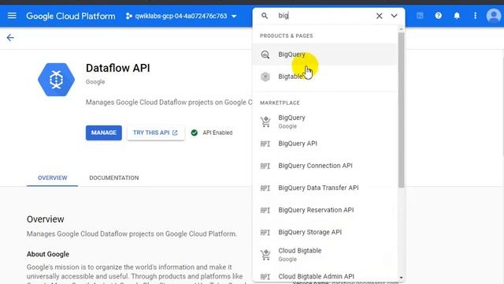Click the 'Dataflow API' page title
The width and height of the screenshot is (504, 284).
coord(118,69)
